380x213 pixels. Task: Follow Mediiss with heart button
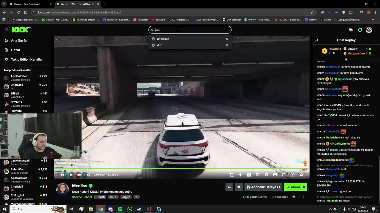[239, 187]
